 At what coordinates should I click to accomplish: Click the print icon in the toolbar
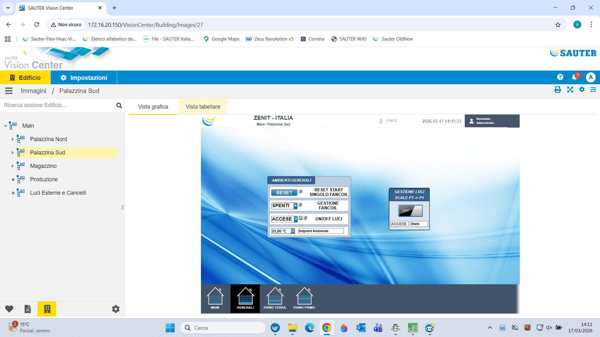tap(557, 90)
